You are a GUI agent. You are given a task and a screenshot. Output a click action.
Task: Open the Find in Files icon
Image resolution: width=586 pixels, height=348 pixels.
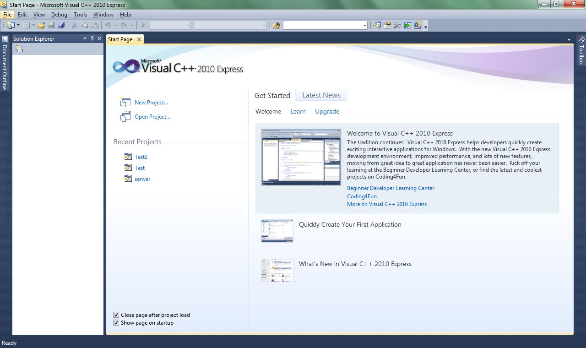(x=276, y=25)
